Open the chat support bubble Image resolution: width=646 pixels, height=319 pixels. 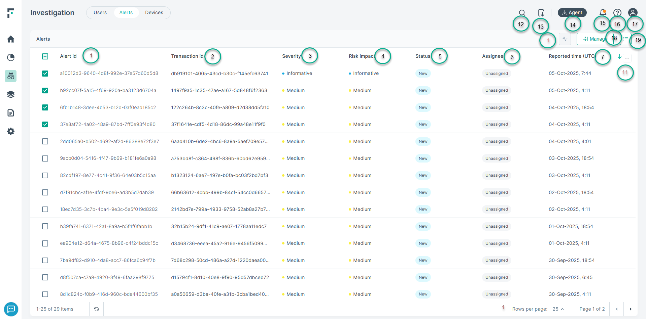[x=11, y=309]
